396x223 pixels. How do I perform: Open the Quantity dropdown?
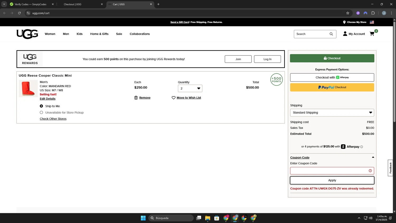[190, 88]
